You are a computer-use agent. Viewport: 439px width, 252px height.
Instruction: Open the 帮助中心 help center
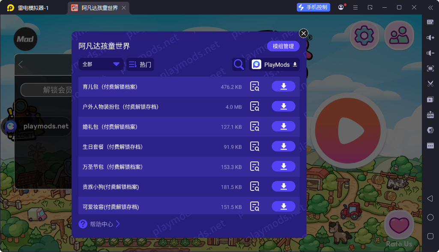click(x=99, y=224)
